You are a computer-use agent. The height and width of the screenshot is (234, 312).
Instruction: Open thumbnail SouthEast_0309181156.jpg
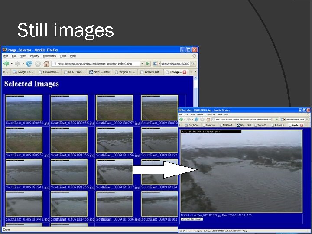click(x=114, y=140)
